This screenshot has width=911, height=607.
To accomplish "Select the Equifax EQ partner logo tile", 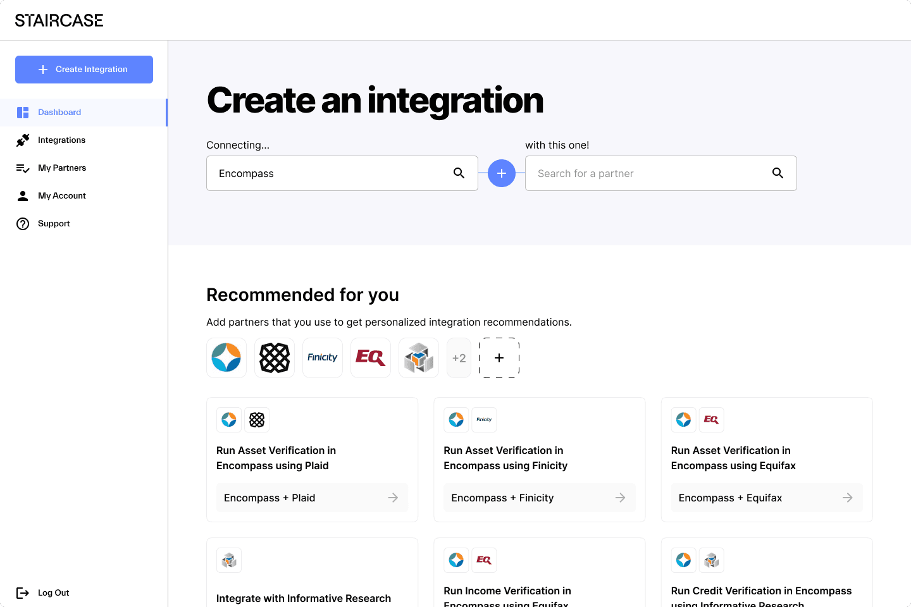I will pyautogui.click(x=371, y=358).
